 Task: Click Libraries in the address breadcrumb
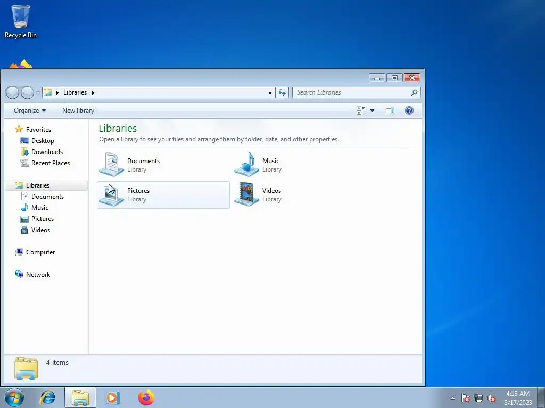click(x=75, y=92)
